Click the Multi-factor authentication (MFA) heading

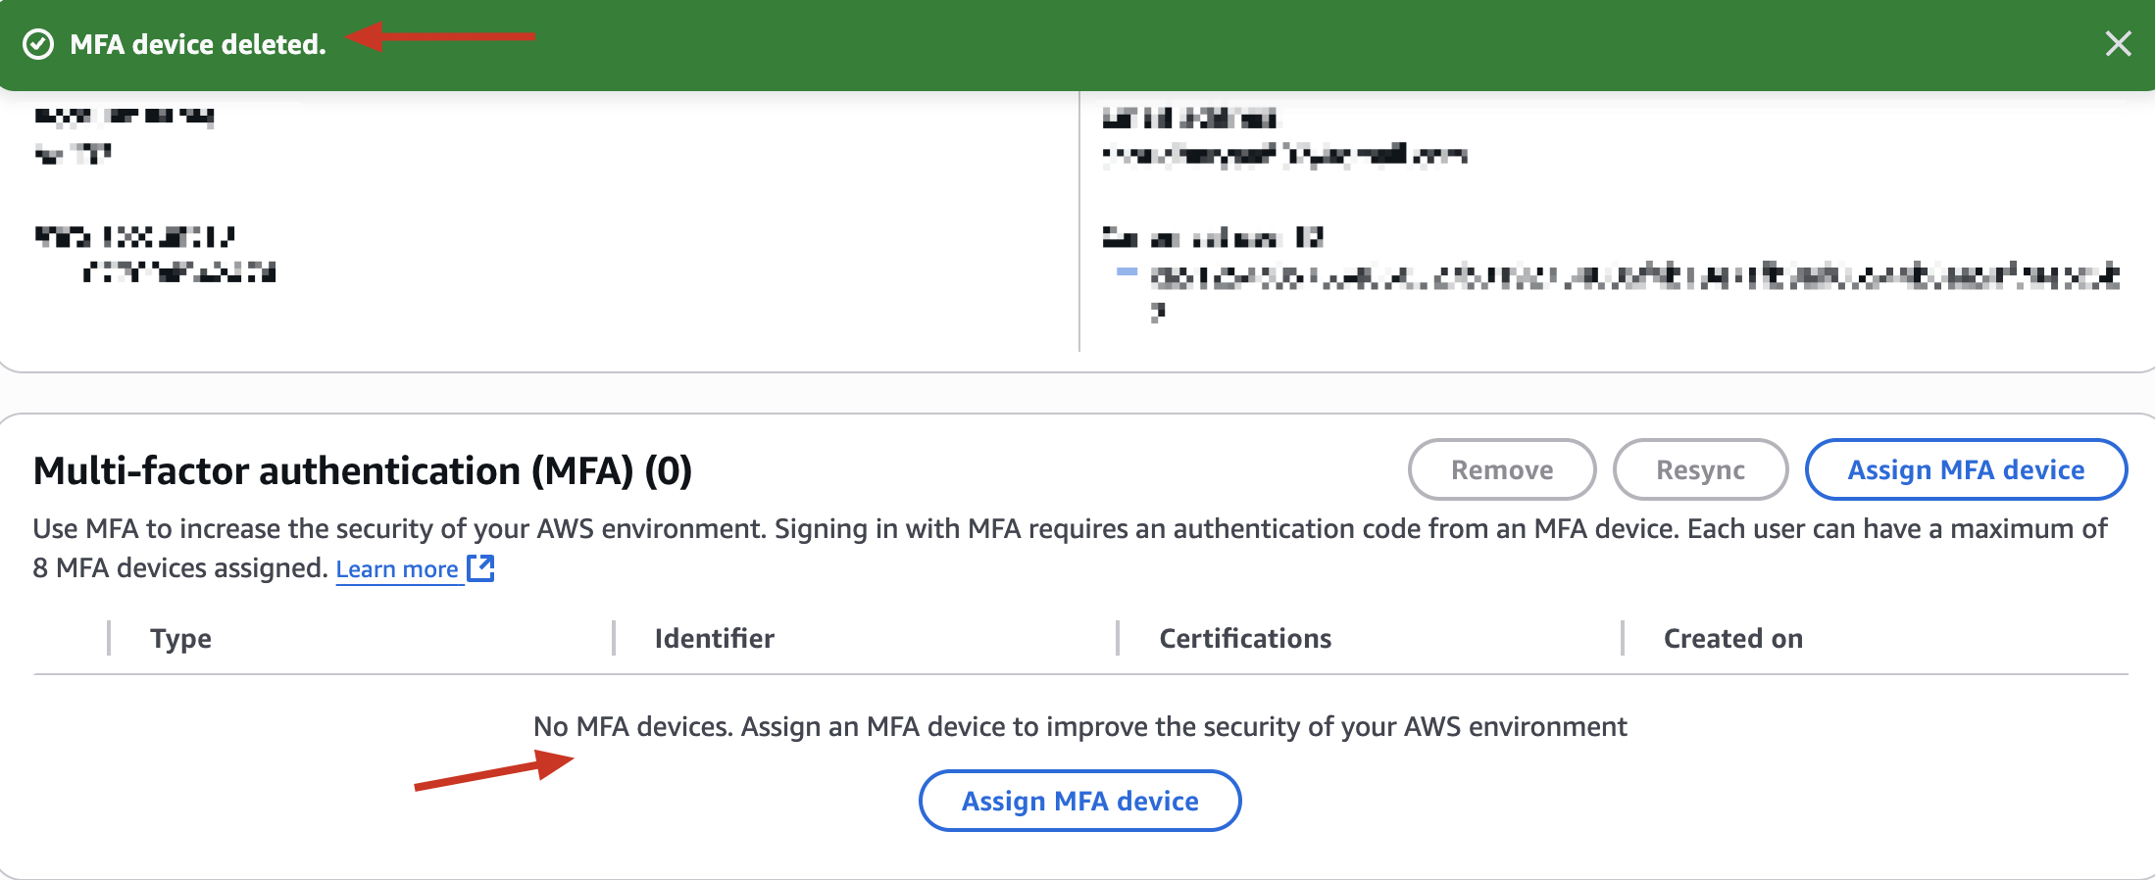363,470
